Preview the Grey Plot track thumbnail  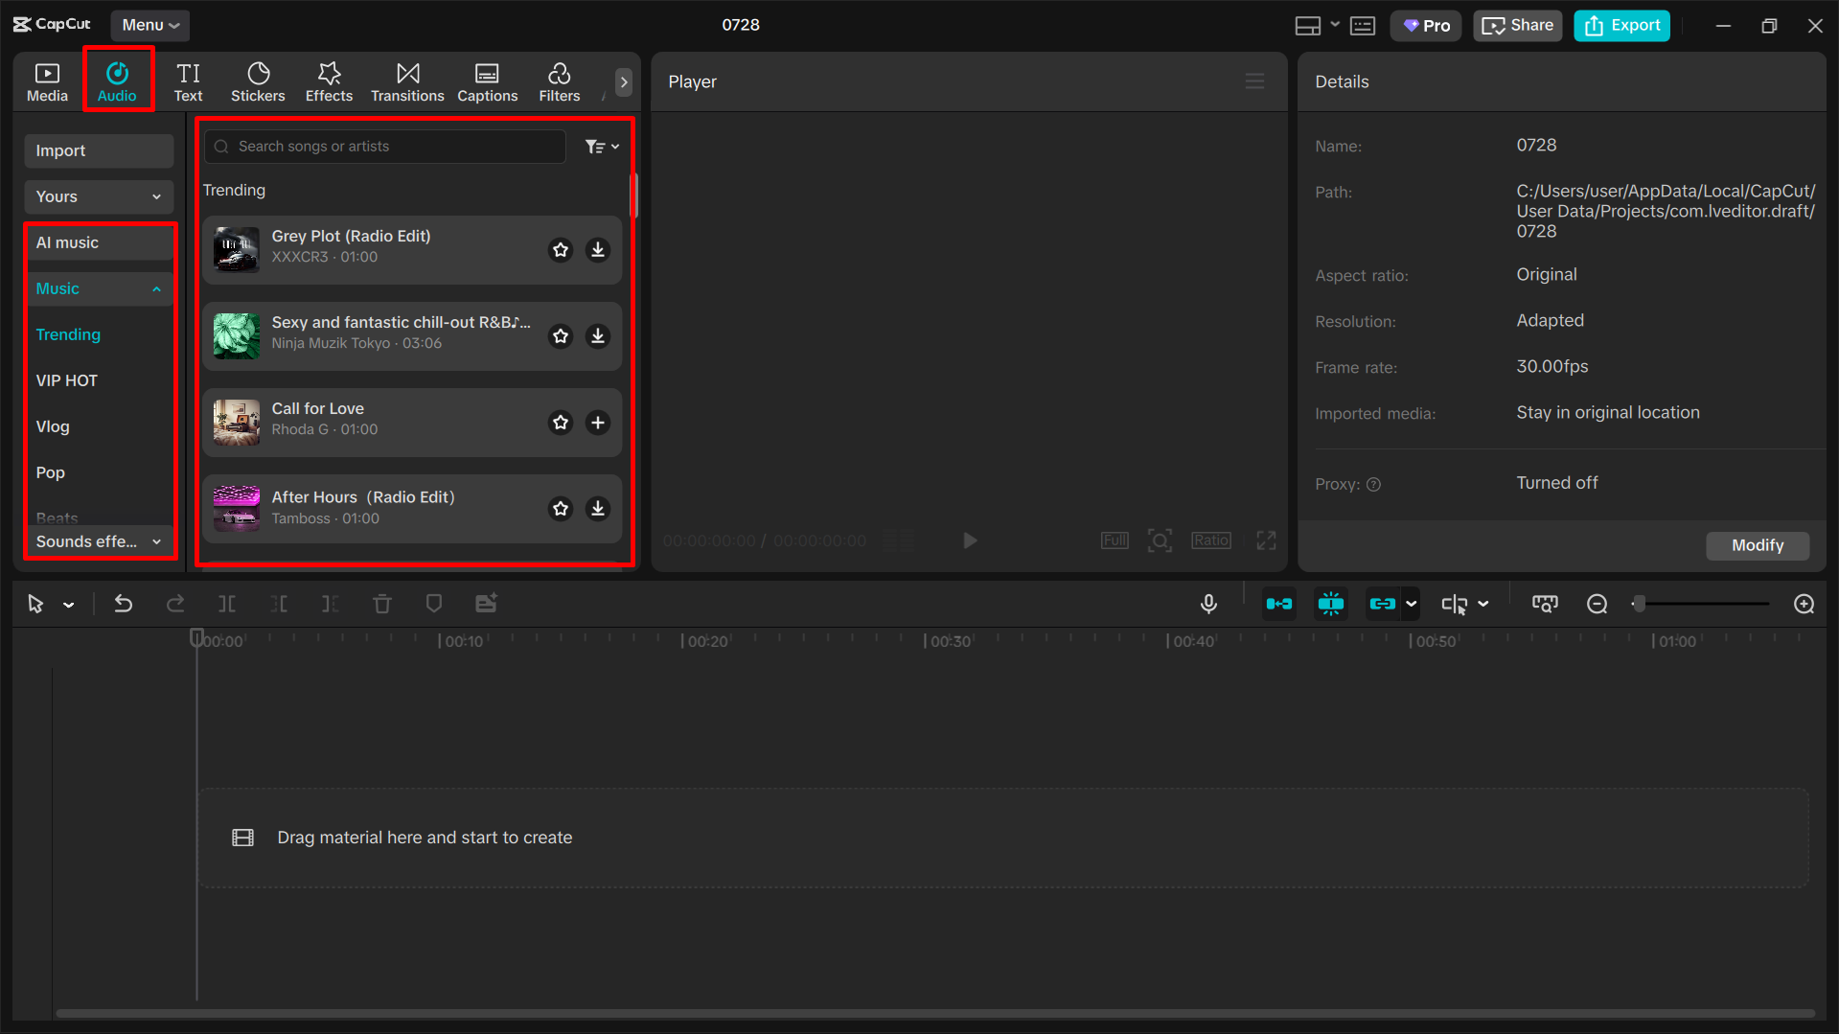pos(237,250)
